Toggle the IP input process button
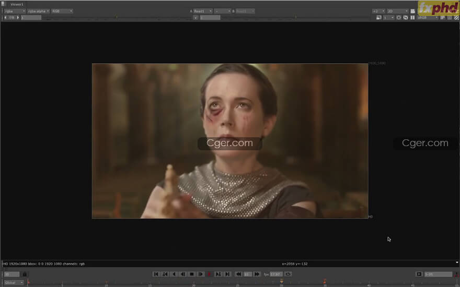The width and height of the screenshot is (460, 287). tap(443, 18)
